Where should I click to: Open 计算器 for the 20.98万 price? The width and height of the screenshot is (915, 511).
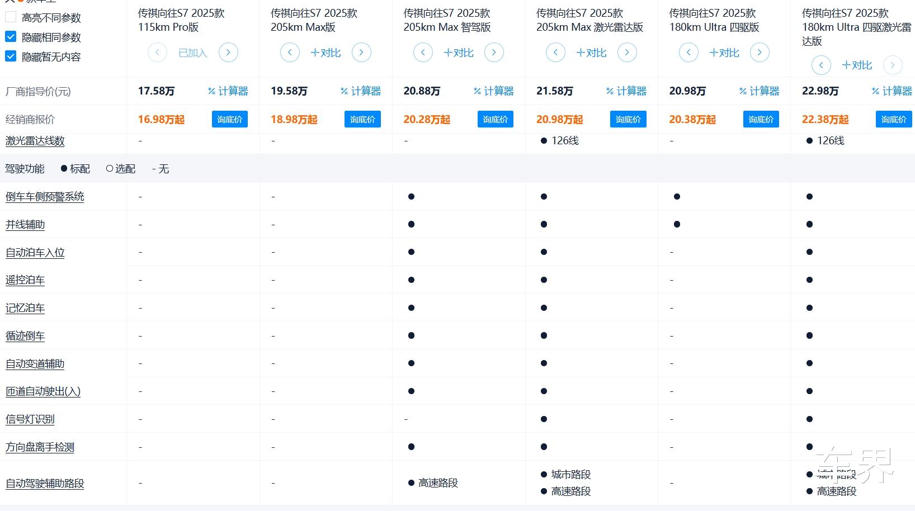point(759,91)
